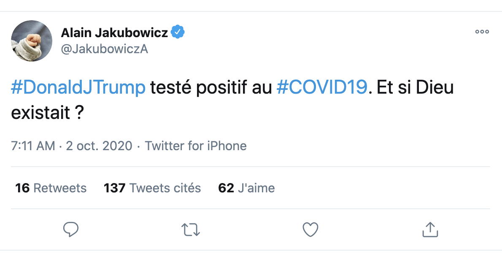Open Alain Jakubowicz's profile picture
This screenshot has width=502, height=259.
coord(32,40)
